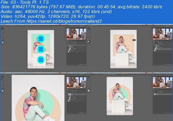This screenshot has width=173, height=121.
Task: Click the dark size tooltip in top-right frame
Action: pos(134,40)
